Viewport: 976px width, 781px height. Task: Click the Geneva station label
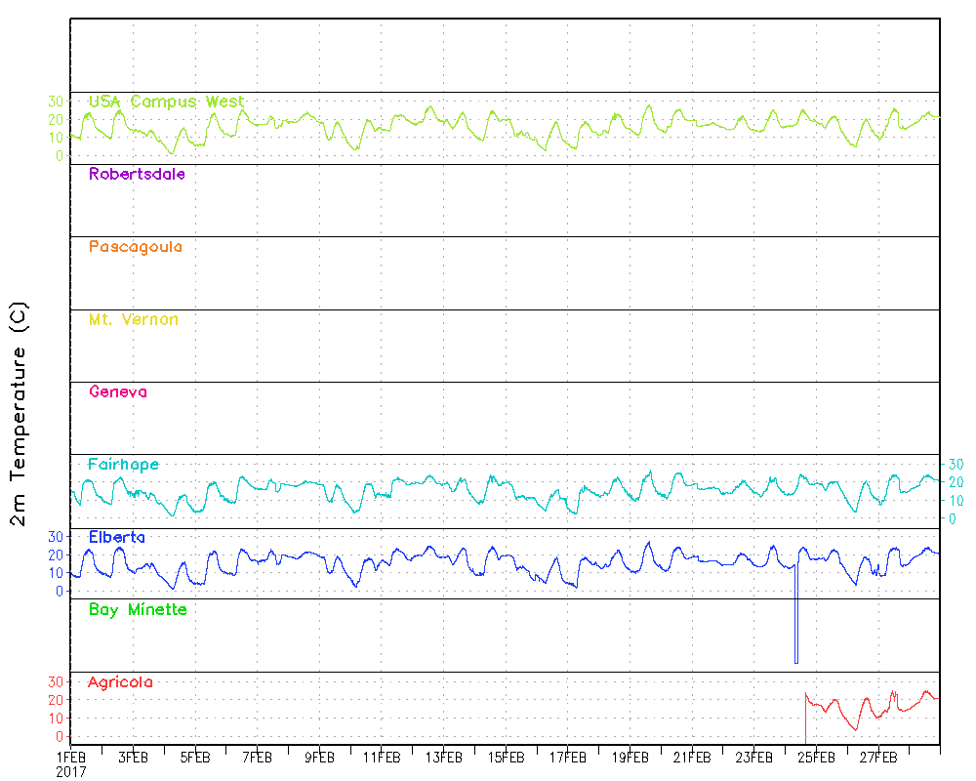point(117,391)
